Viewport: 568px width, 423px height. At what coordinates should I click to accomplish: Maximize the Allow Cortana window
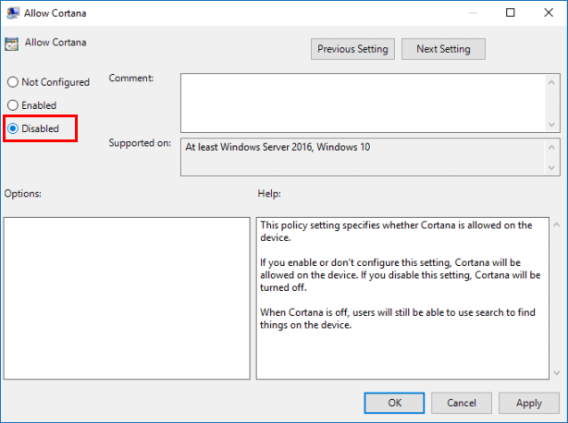510,13
